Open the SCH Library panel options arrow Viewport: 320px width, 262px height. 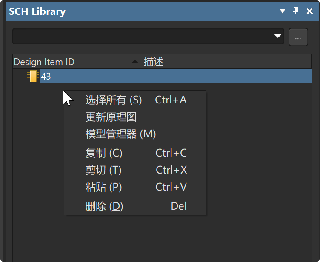(x=283, y=11)
